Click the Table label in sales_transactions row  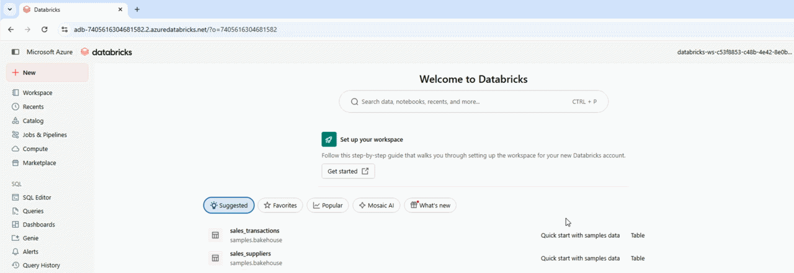tap(638, 235)
